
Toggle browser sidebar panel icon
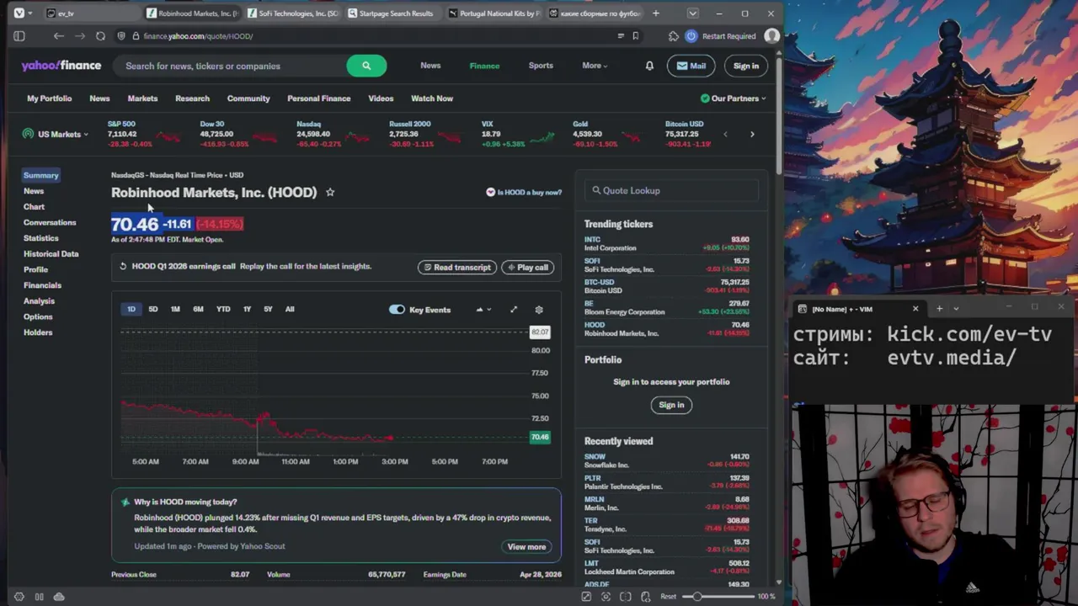pyautogui.click(x=19, y=36)
